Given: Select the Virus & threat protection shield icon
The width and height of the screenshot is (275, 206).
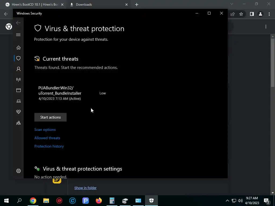Looking at the screenshot, I should 19,58.
